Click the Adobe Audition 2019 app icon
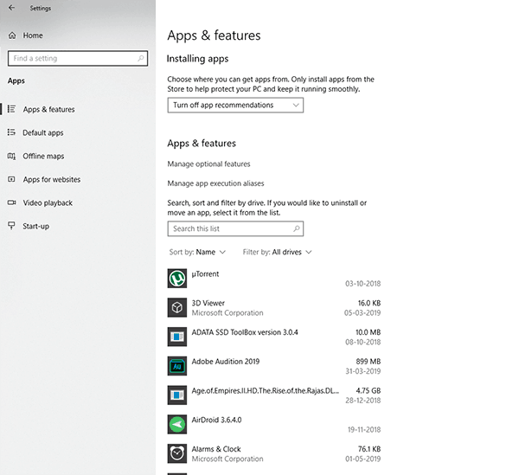Viewport: 519px width, 475px height. (x=177, y=366)
